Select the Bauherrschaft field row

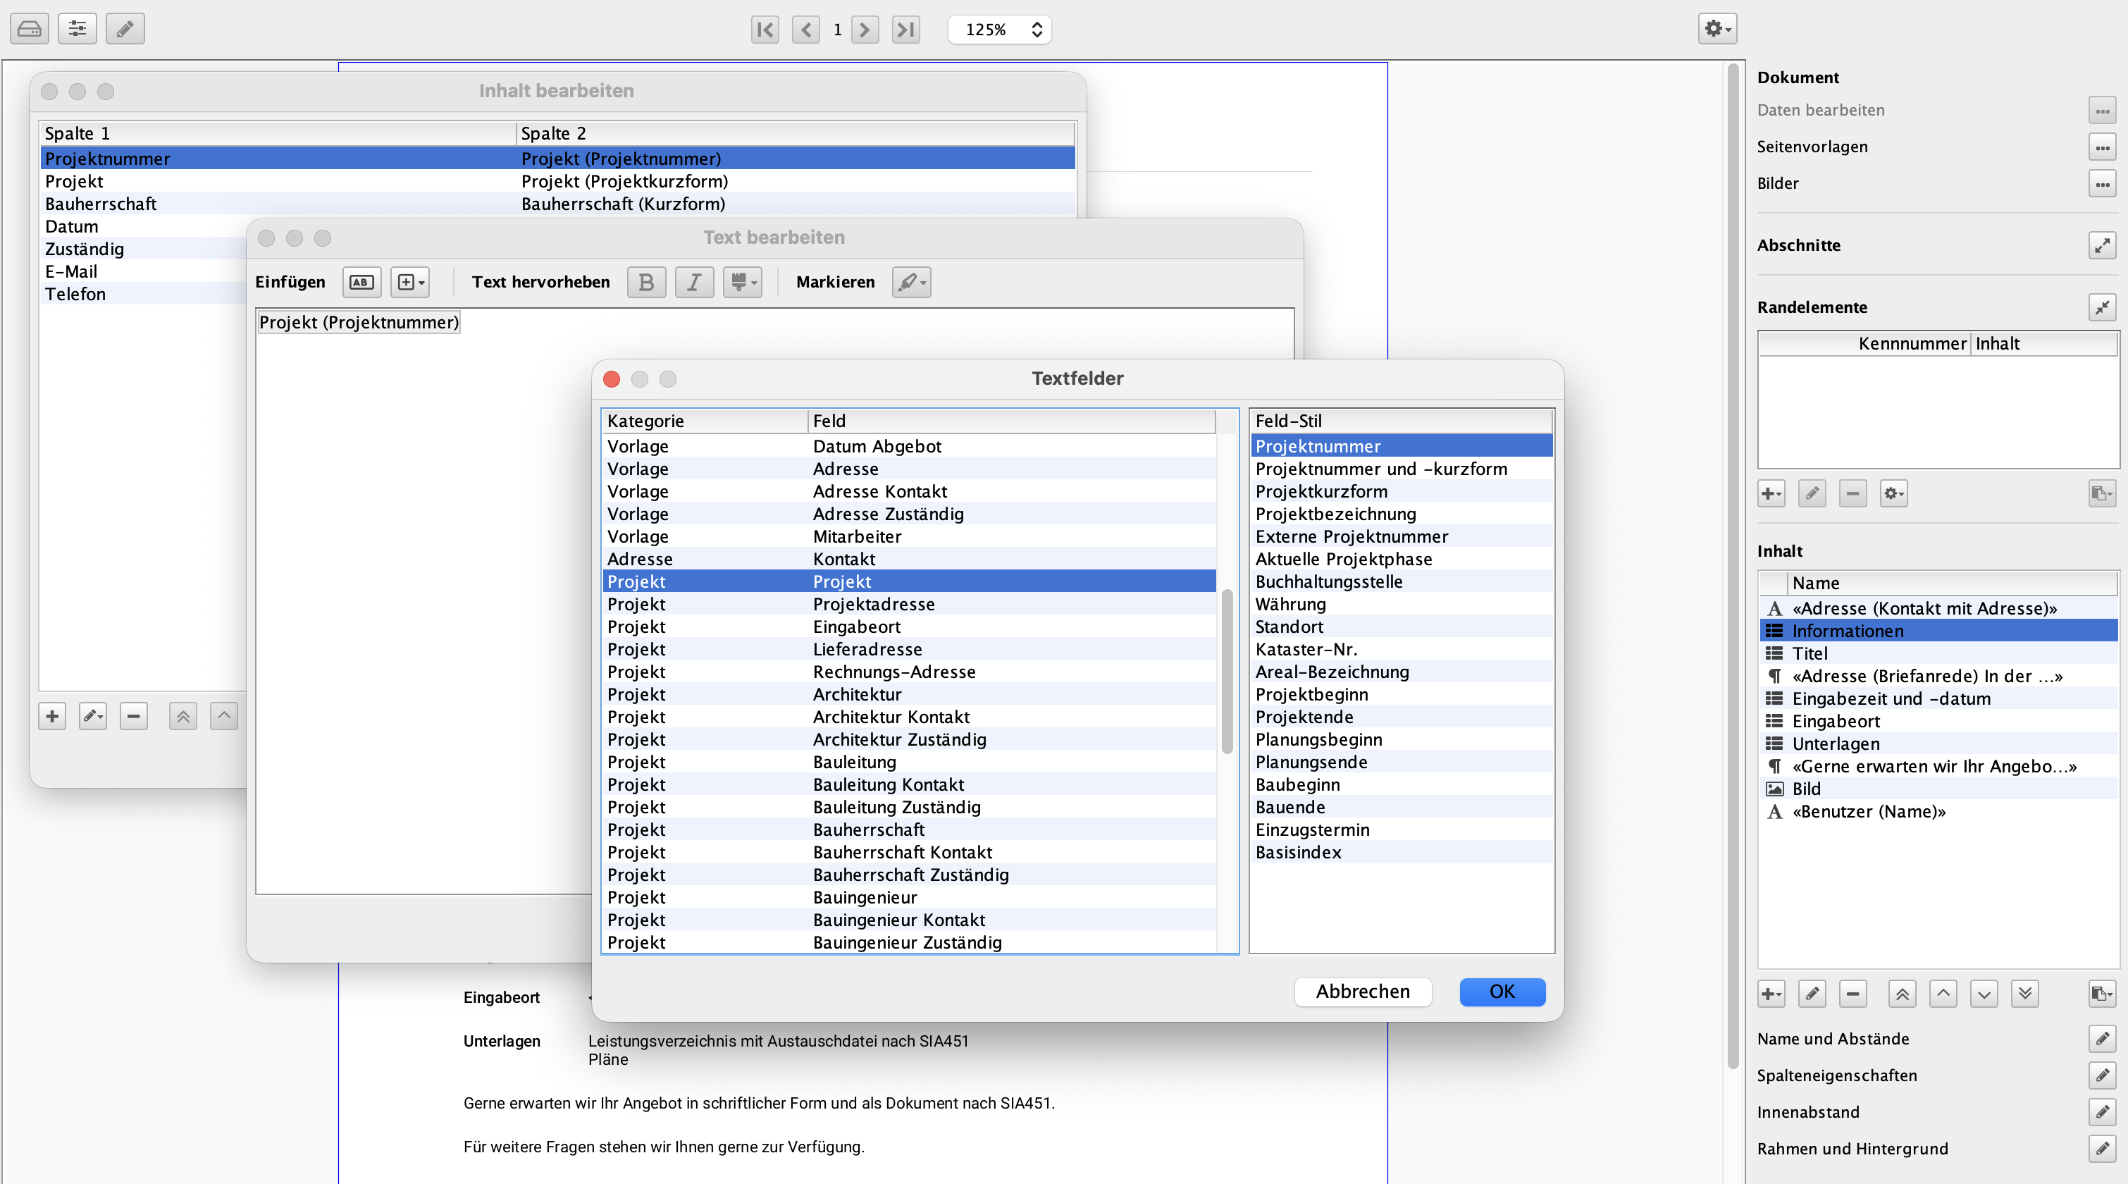[x=868, y=830]
